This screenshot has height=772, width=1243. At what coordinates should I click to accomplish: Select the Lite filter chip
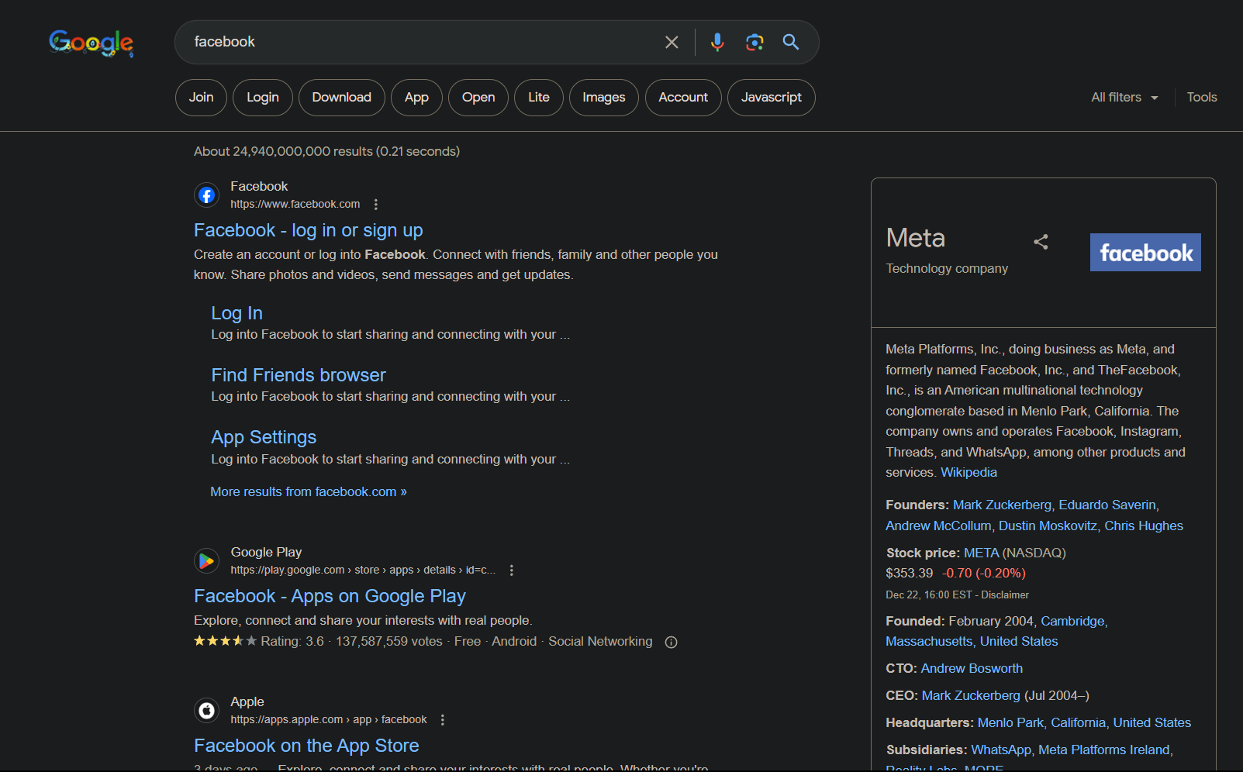(x=539, y=98)
